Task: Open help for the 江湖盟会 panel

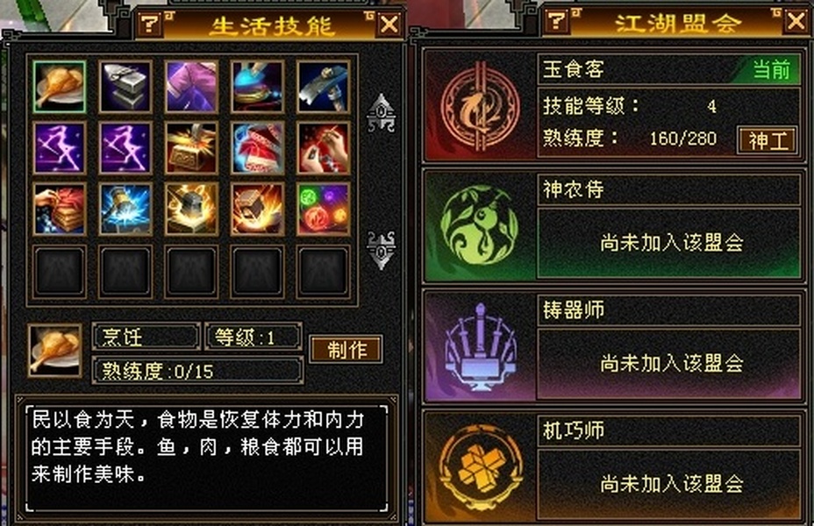Action: pyautogui.click(x=557, y=21)
